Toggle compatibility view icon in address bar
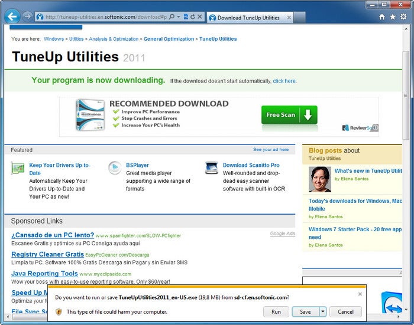 pyautogui.click(x=186, y=17)
